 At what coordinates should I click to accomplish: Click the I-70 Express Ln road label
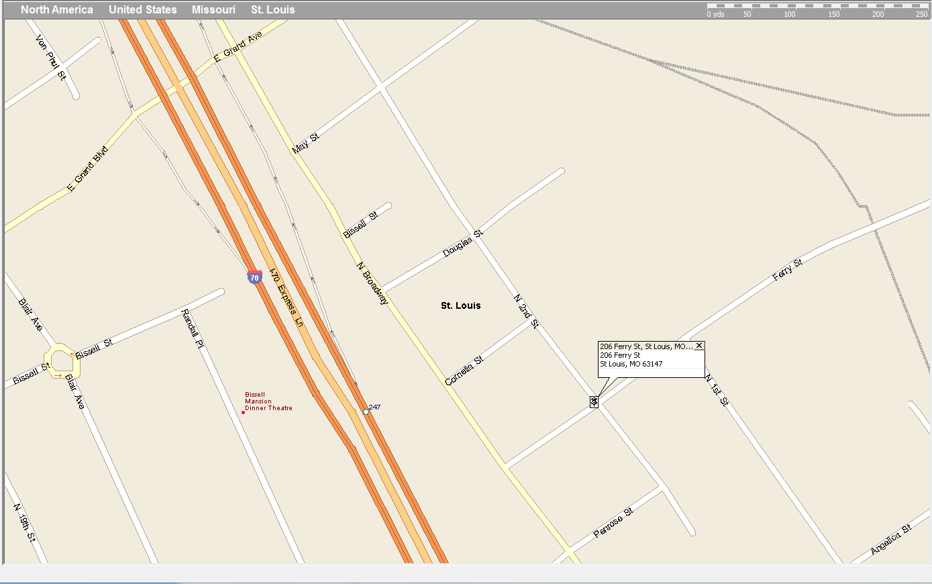tap(287, 297)
